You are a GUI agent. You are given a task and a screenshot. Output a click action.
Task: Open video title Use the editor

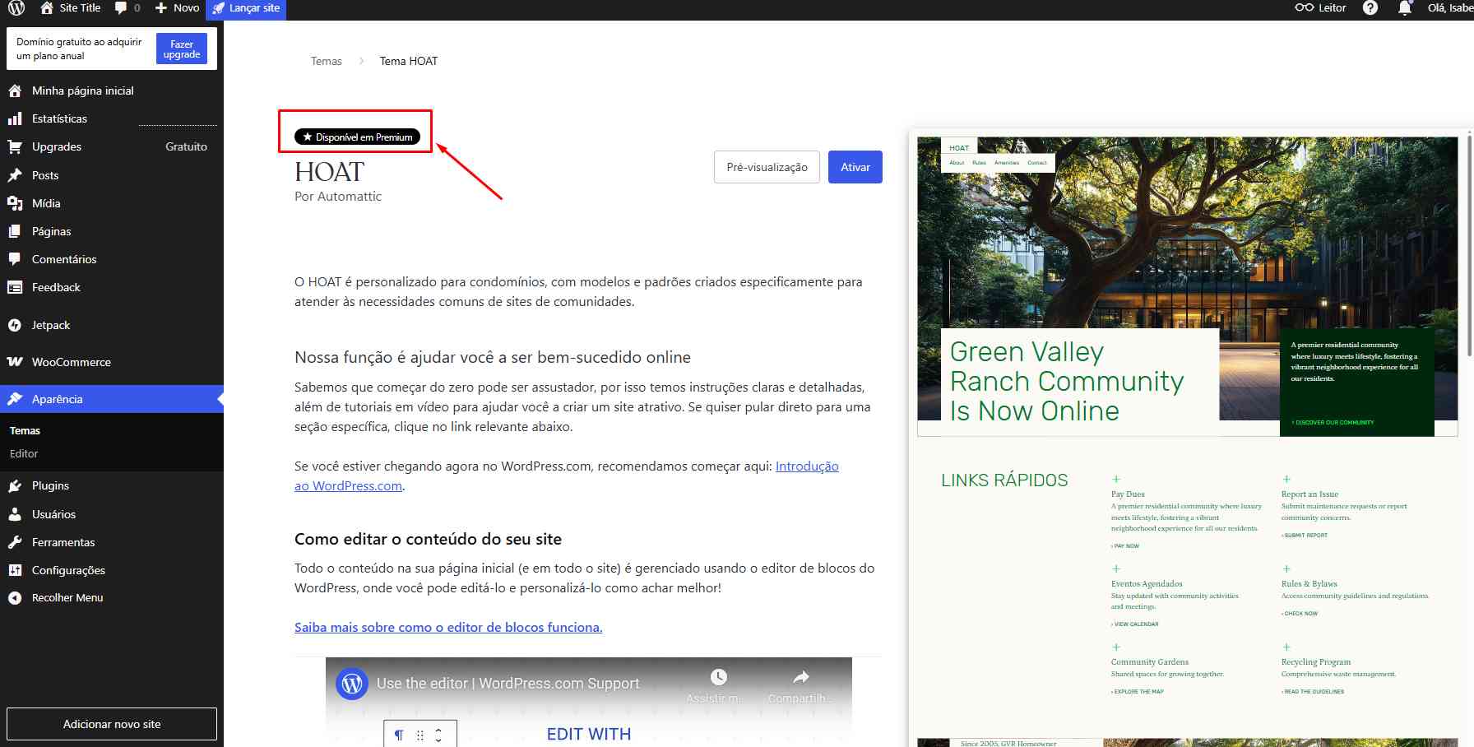508,684
